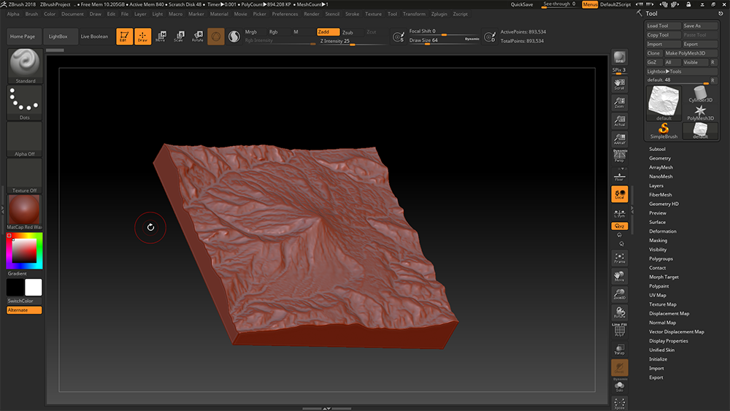The height and width of the screenshot is (411, 730).
Task: Select the Zoom navigation icon
Action: 620,103
